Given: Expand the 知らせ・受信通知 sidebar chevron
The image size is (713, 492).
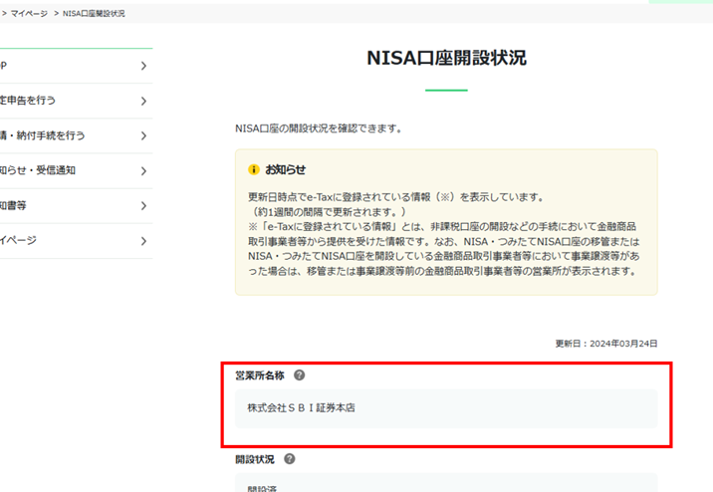Looking at the screenshot, I should tap(143, 171).
